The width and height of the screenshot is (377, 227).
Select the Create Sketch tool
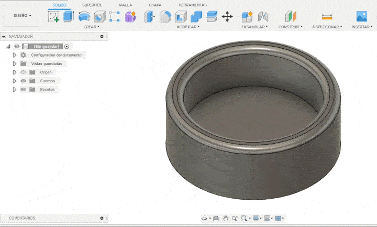53,16
